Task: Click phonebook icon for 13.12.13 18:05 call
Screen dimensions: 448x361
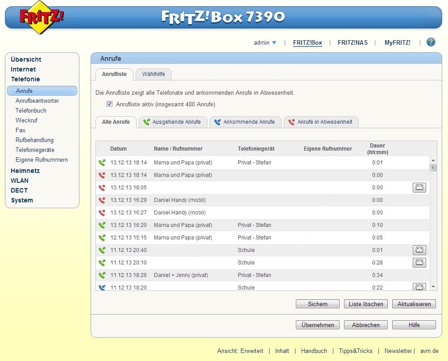Action: 419,188
